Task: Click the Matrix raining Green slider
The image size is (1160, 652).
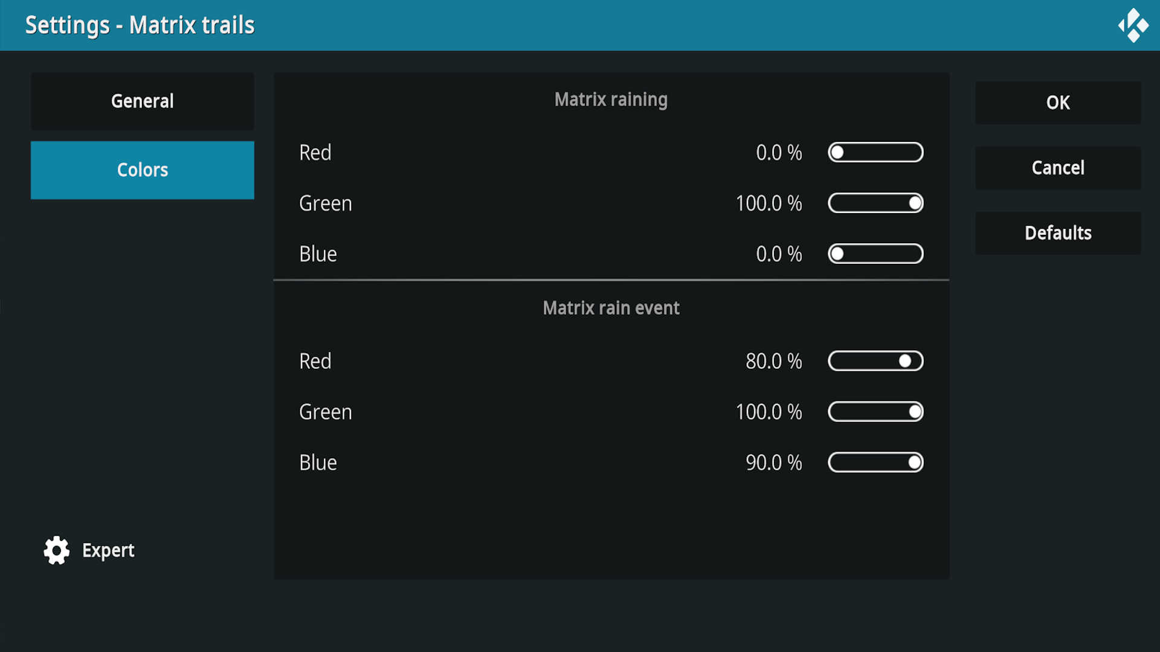Action: tap(875, 203)
